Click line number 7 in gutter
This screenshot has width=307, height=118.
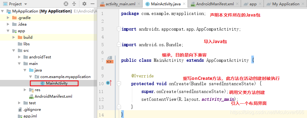click(103, 60)
